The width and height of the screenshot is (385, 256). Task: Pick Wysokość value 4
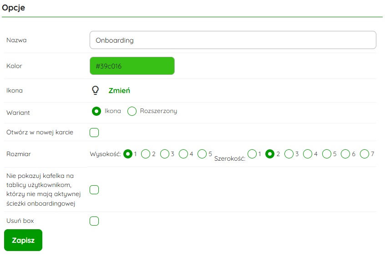183,154
